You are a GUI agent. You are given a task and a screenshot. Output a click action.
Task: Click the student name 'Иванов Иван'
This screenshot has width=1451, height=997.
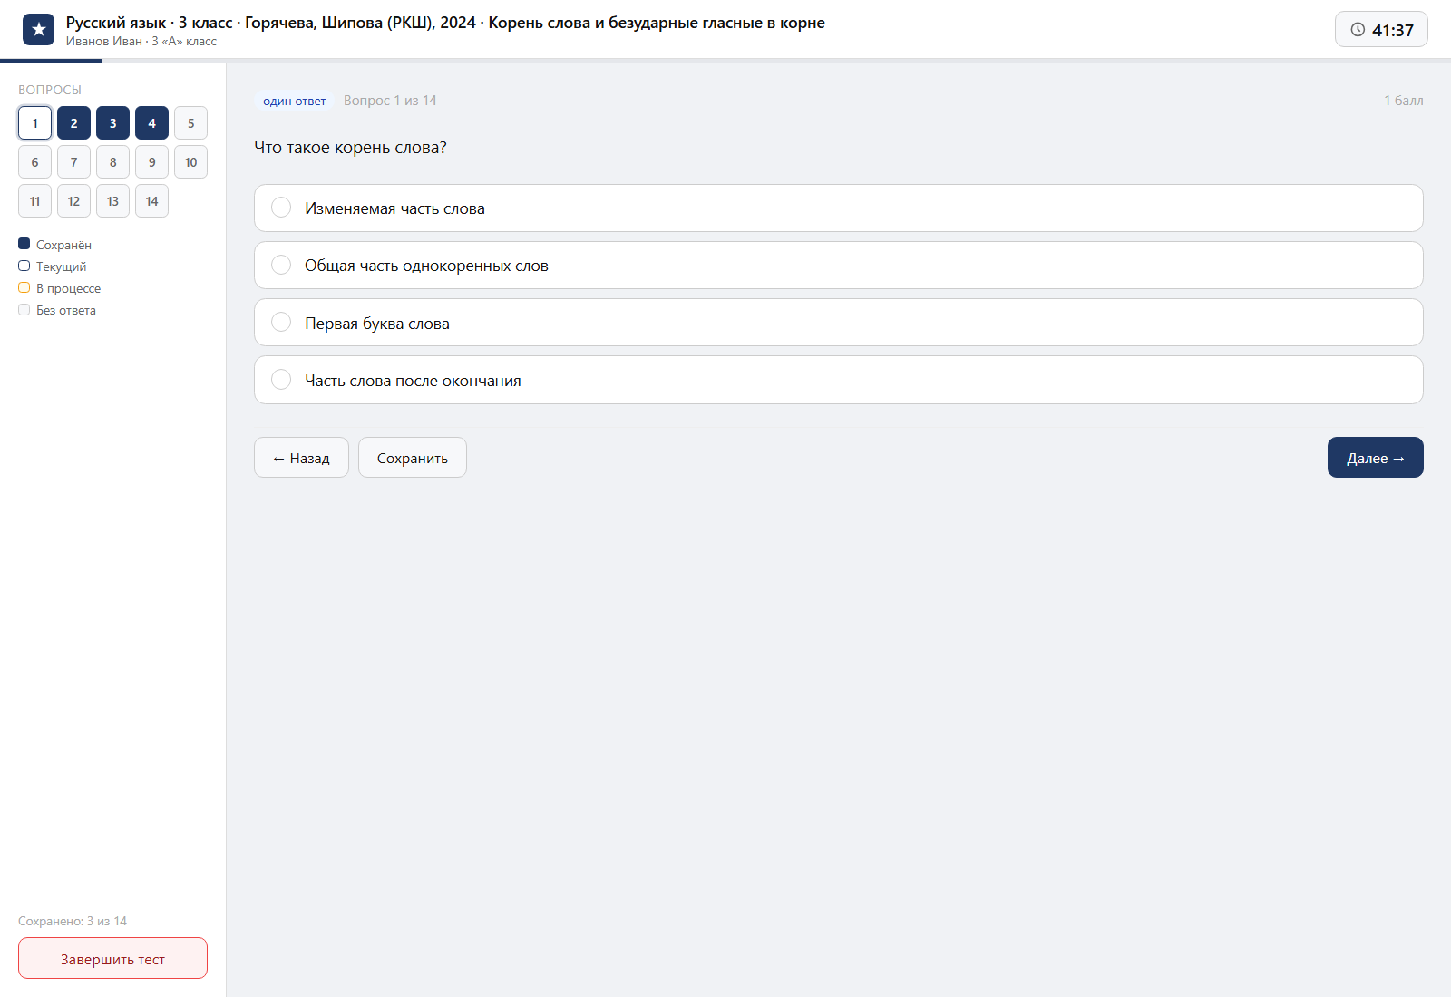[x=103, y=41]
